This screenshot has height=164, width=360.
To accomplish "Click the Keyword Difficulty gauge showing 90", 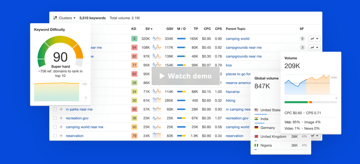I will click(60, 52).
